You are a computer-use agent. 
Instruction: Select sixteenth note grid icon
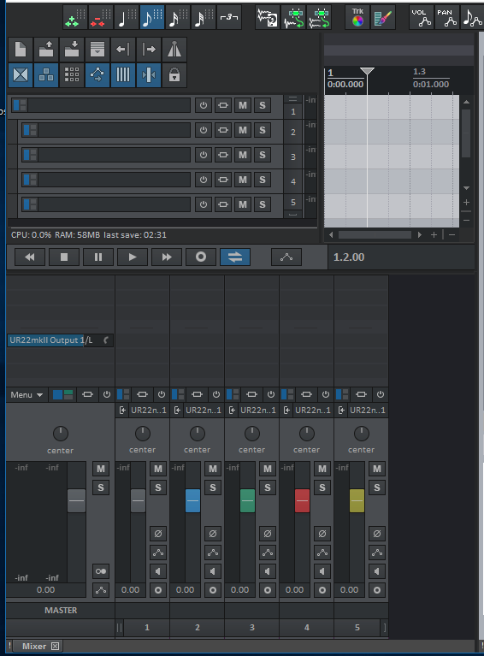click(177, 18)
